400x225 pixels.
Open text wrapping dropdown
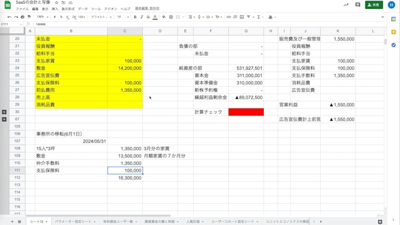pyautogui.click(x=209, y=17)
